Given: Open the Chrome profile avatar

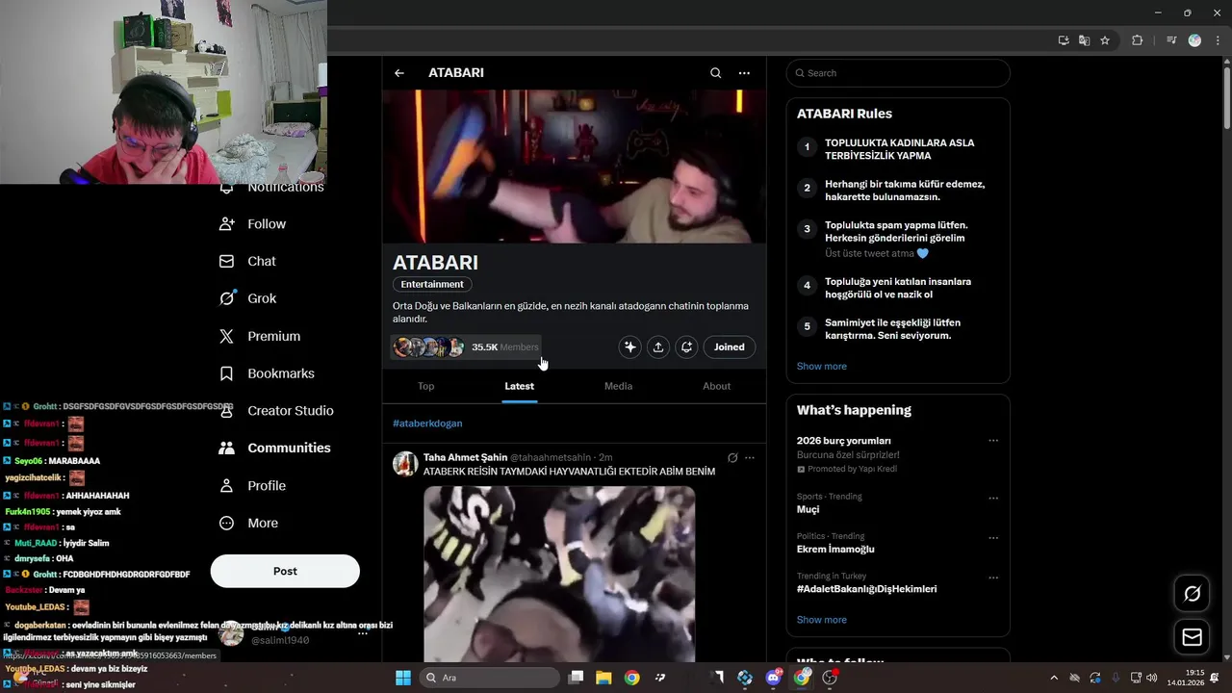Looking at the screenshot, I should click(x=1194, y=40).
